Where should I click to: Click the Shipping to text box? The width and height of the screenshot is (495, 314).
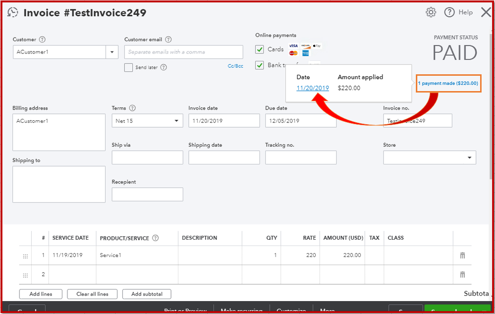59,184
